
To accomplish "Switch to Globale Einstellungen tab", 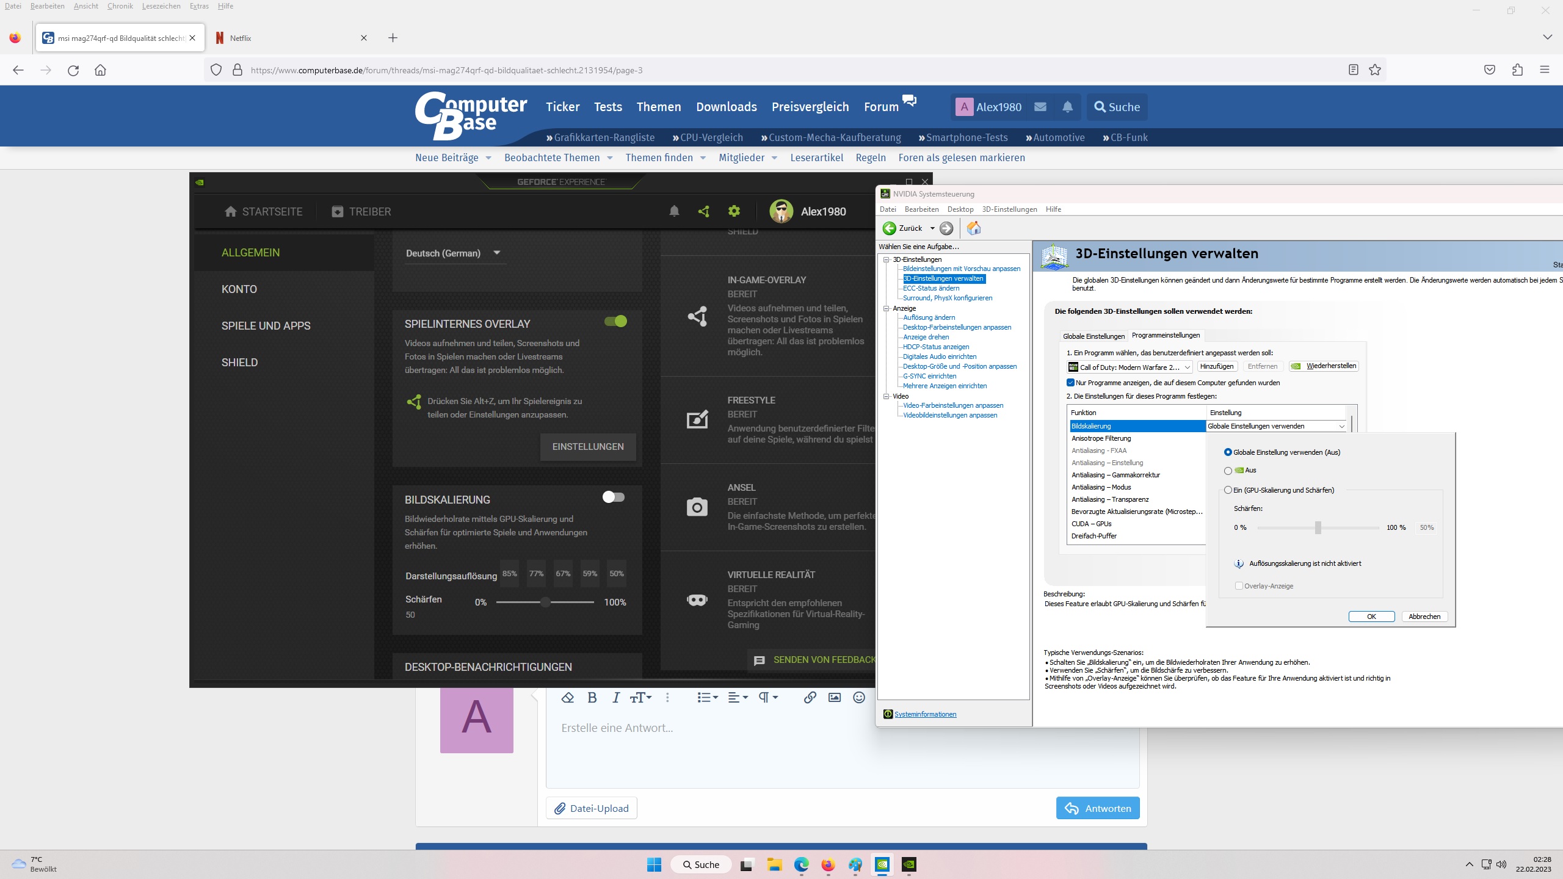I will (1093, 336).
